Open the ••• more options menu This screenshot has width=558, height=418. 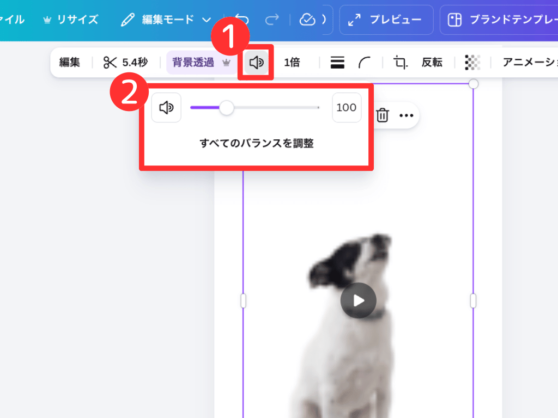[x=407, y=115]
